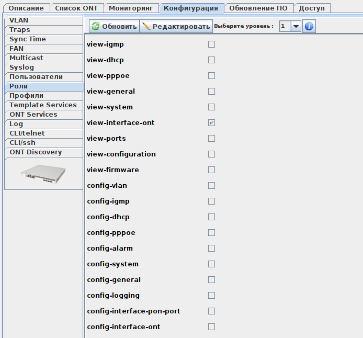363x338 pixels.
Task: Check the config-interface-ont checkbox
Action: [211, 327]
